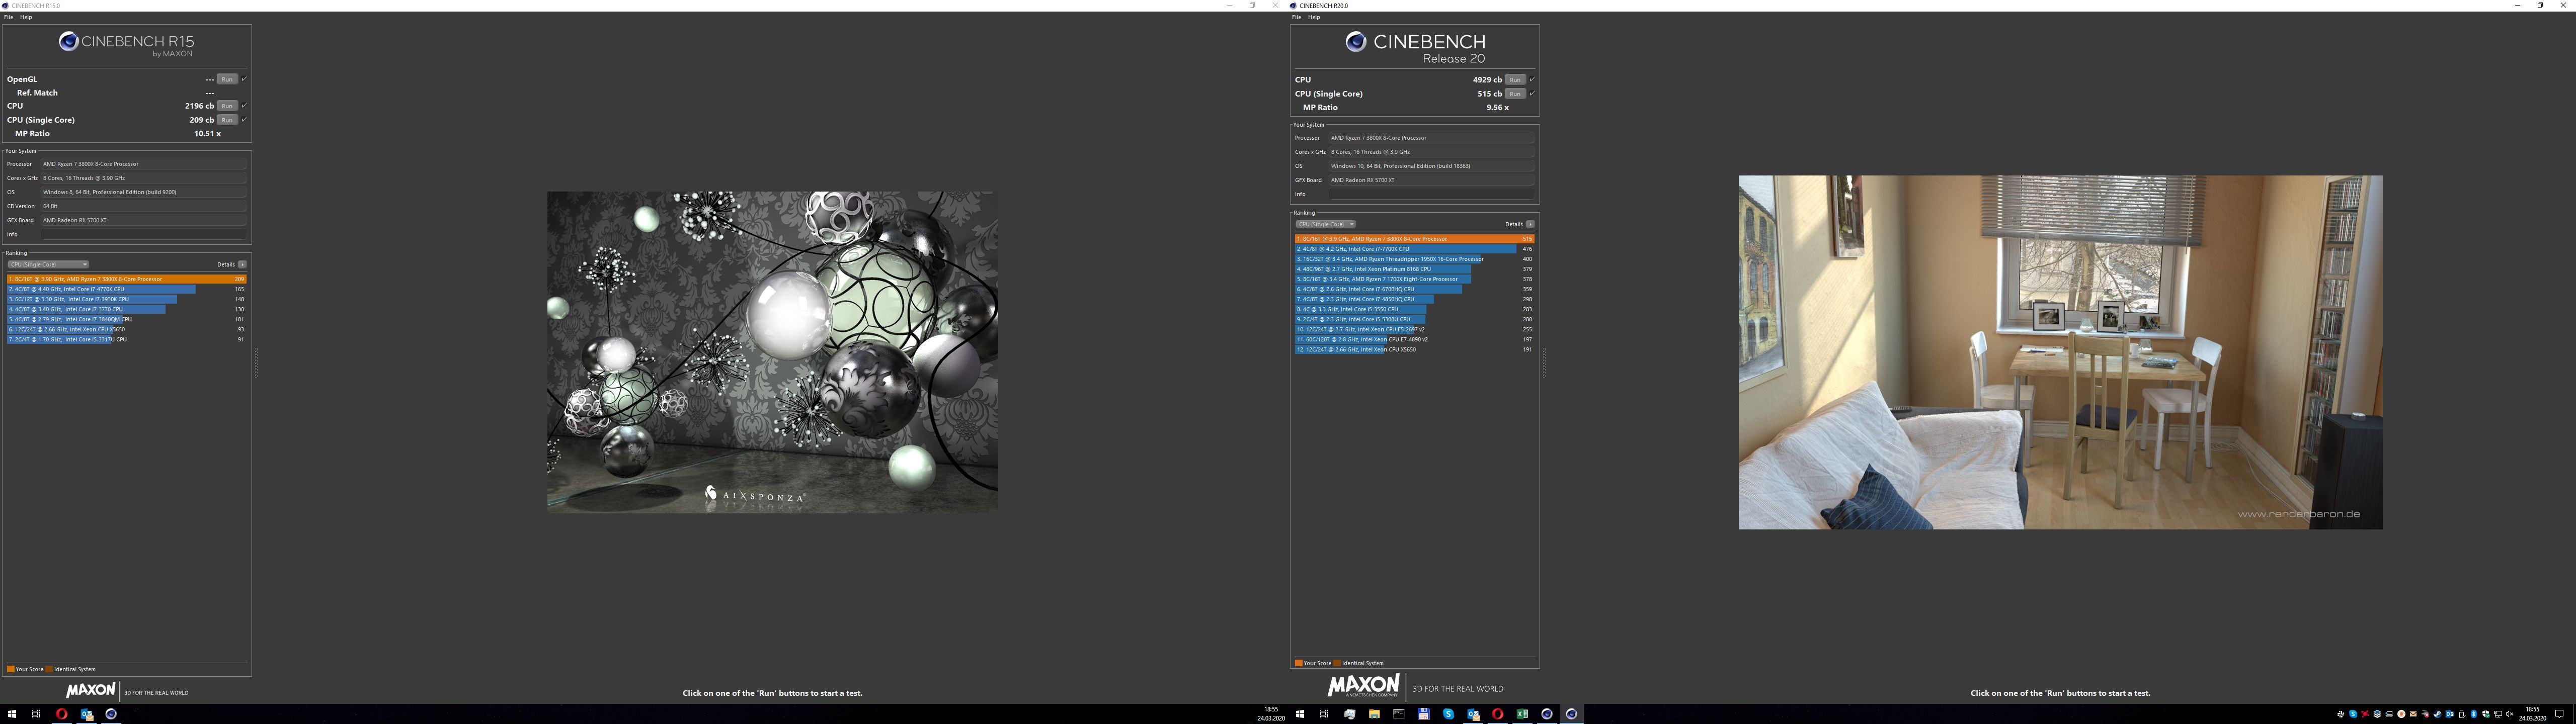Image resolution: width=2576 pixels, height=724 pixels.
Task: Open Task View on the R15 monitor taskbar
Action: point(36,714)
